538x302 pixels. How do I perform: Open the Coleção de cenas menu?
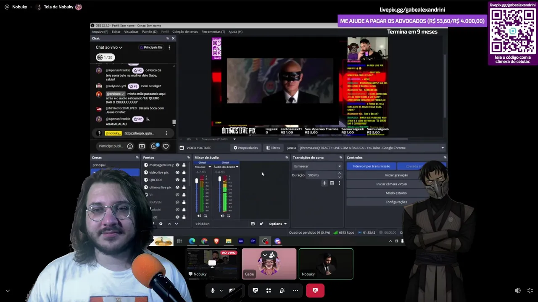click(185, 31)
